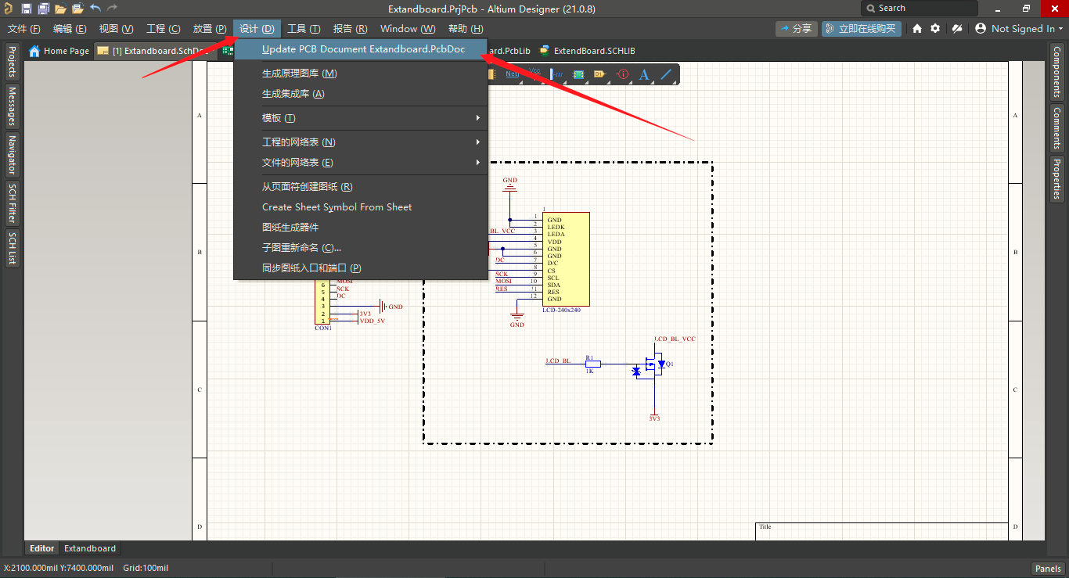Expand the 模板 (T) submenu
Screen dimensions: 1069x578
point(361,118)
